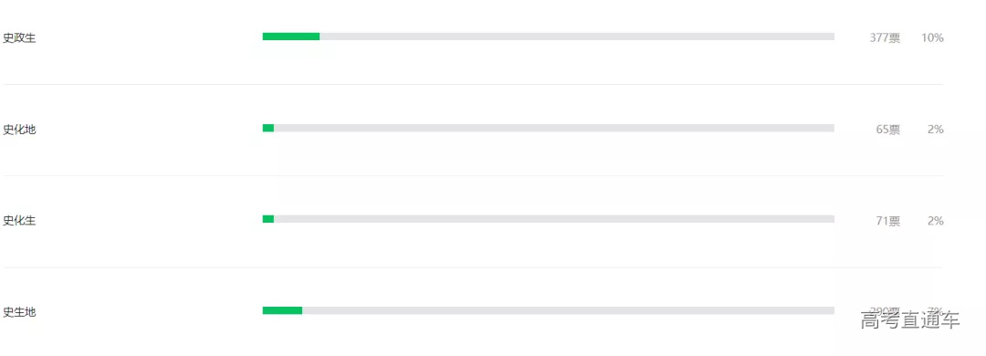This screenshot has height=356, width=986.
Task: Select the 史政生 poll option label
Action: click(19, 37)
